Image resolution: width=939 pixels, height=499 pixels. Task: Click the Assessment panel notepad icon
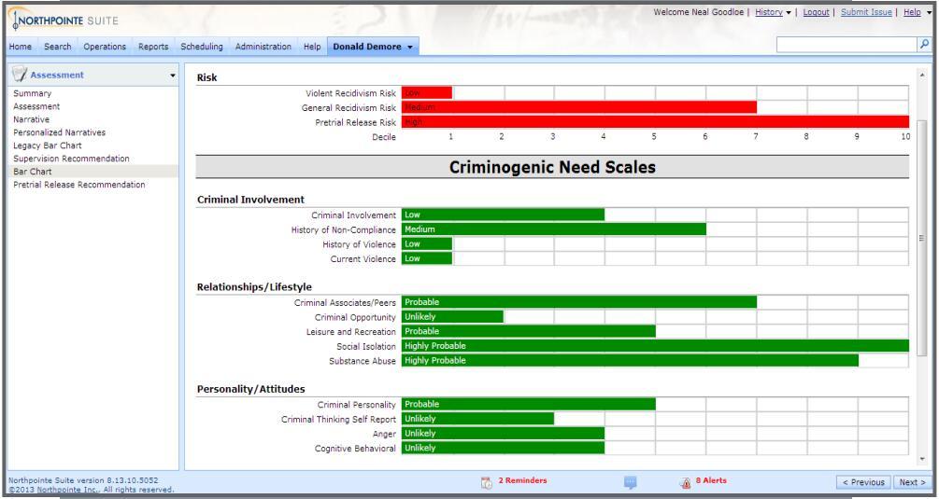tap(20, 74)
